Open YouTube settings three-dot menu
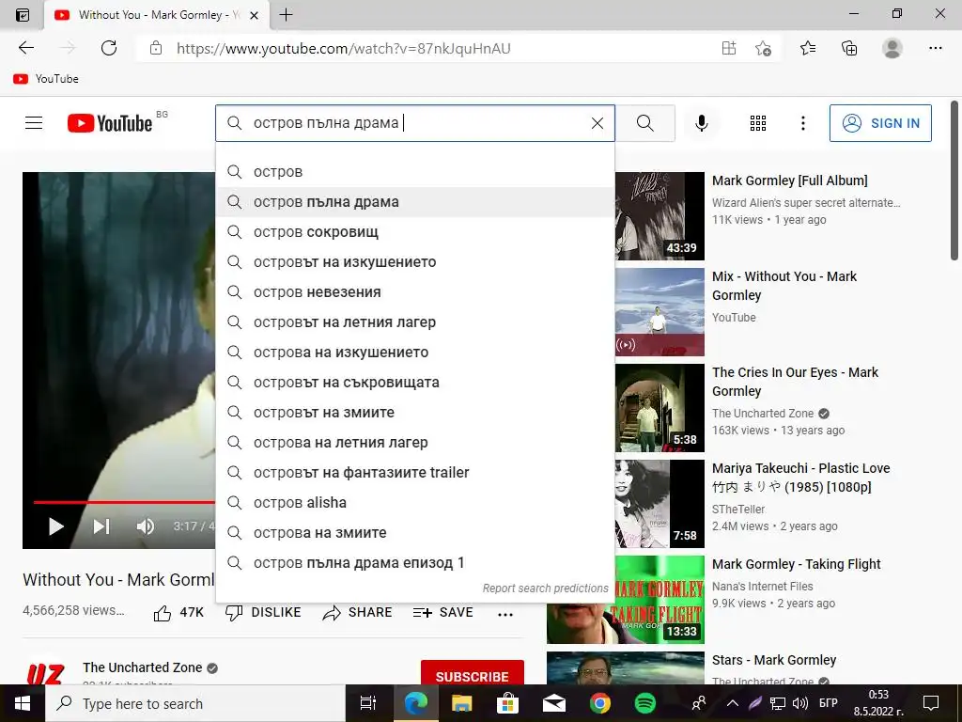The height and width of the screenshot is (722, 962). [802, 123]
